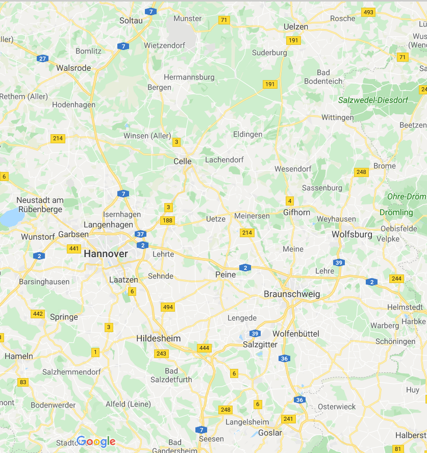Click the route 241 shield near Goslar
This screenshot has height=453, width=427.
(288, 419)
